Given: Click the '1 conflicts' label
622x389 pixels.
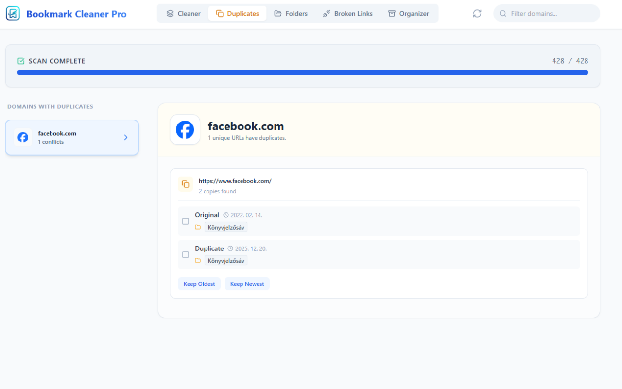Looking at the screenshot, I should [x=51, y=142].
